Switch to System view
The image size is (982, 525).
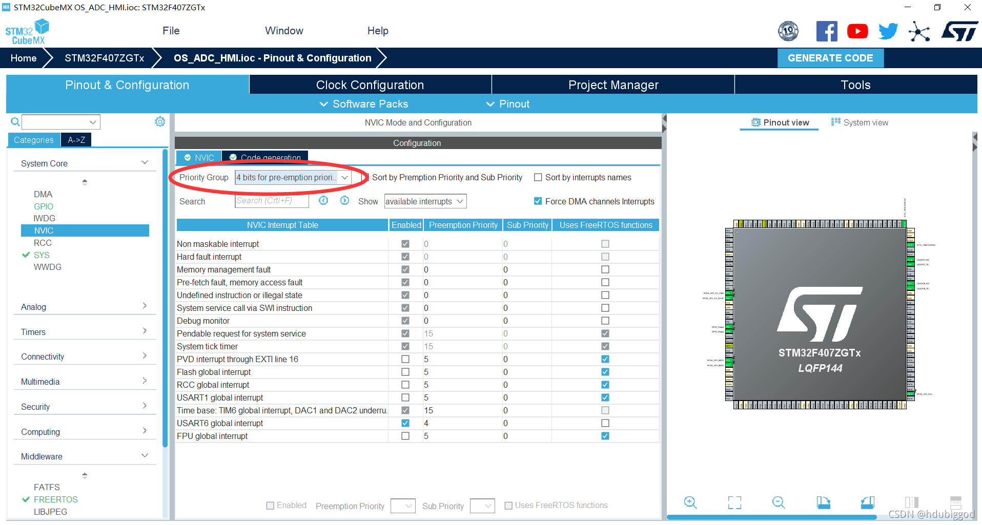coord(860,122)
